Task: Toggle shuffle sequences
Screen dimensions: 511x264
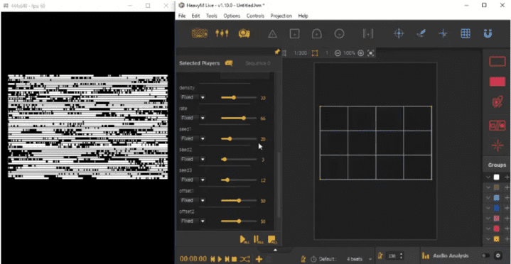Action: 244,259
